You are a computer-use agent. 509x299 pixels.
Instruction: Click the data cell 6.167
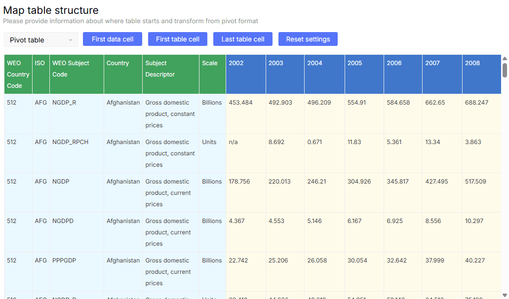[x=364, y=232]
